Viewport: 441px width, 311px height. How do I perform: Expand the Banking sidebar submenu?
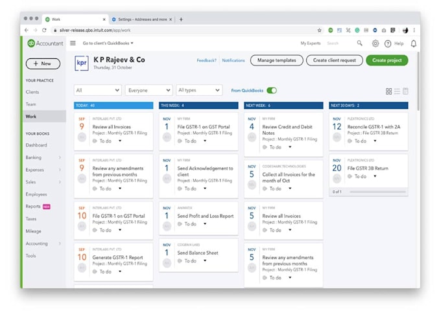pos(60,157)
